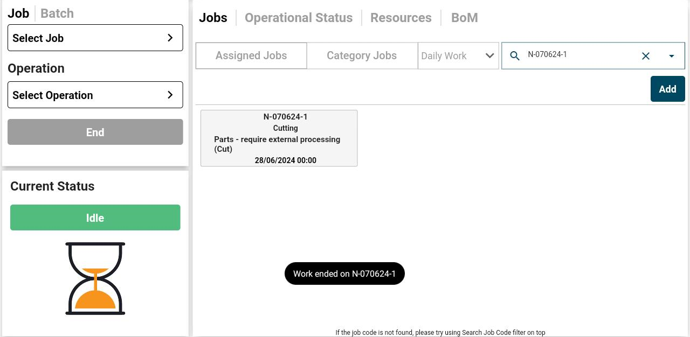Viewport: 690px width, 337px height.
Task: Show the Jobs tab
Action: pyautogui.click(x=213, y=18)
